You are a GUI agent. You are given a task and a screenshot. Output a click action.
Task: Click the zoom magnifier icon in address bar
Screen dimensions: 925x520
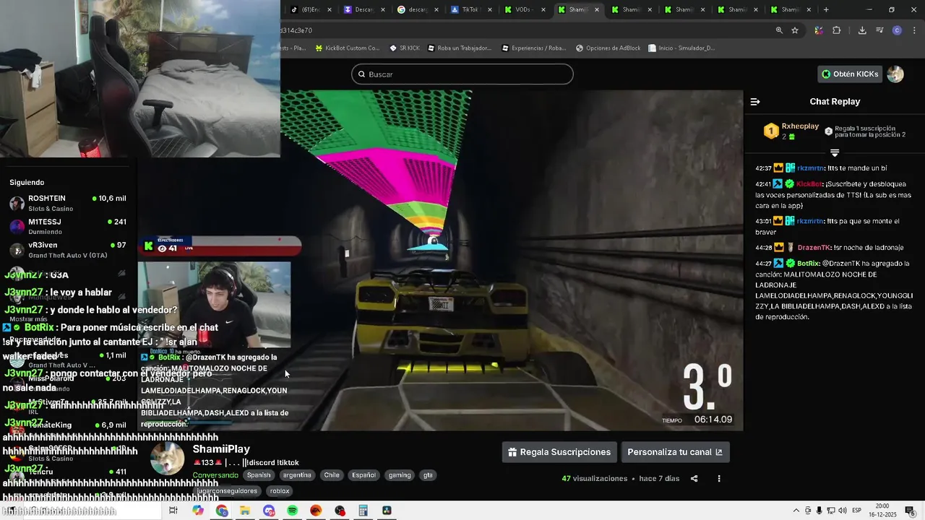(779, 30)
